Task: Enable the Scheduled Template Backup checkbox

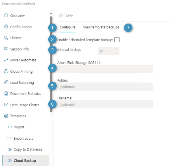Action: pyautogui.click(x=117, y=40)
